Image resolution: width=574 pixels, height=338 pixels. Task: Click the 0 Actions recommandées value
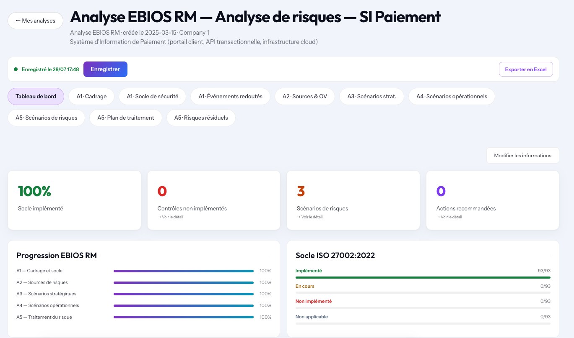pos(441,191)
